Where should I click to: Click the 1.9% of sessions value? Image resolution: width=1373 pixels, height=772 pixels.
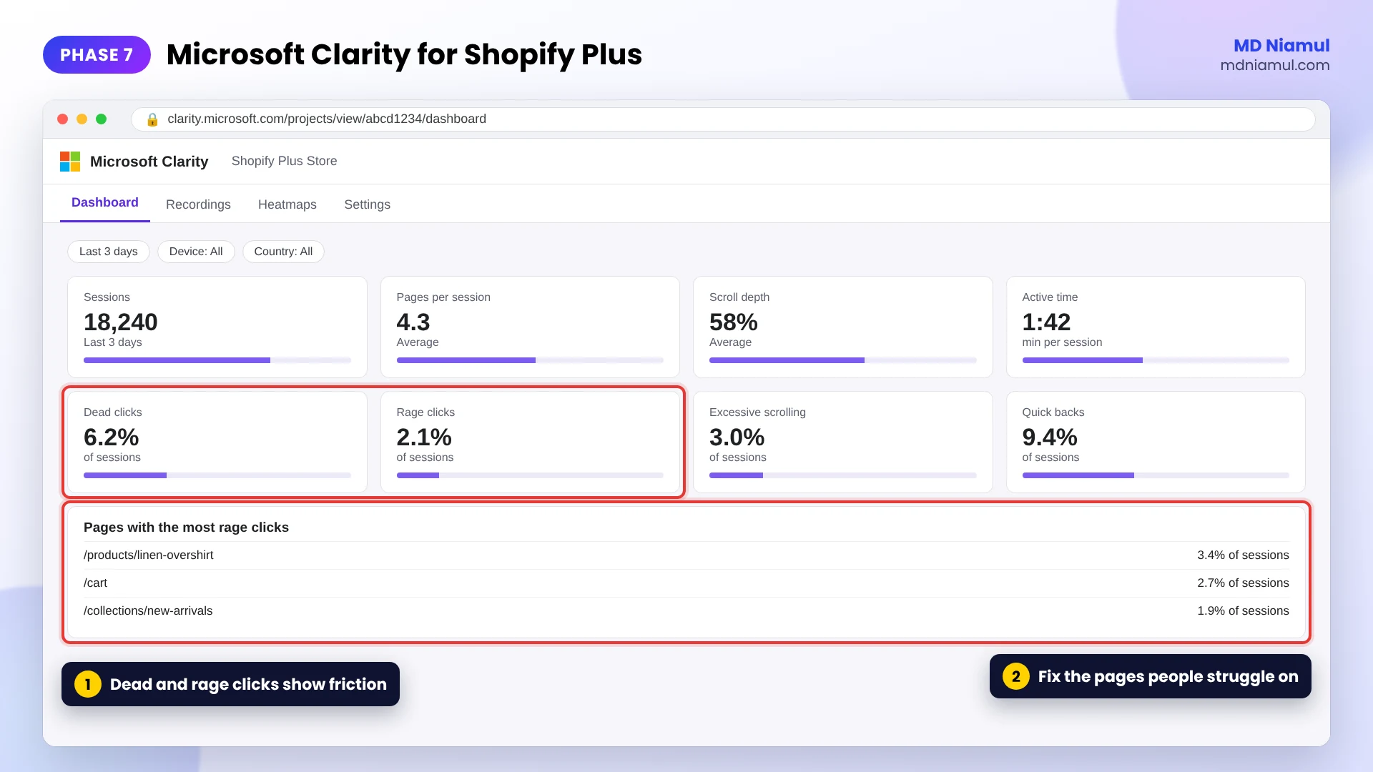click(x=1243, y=611)
